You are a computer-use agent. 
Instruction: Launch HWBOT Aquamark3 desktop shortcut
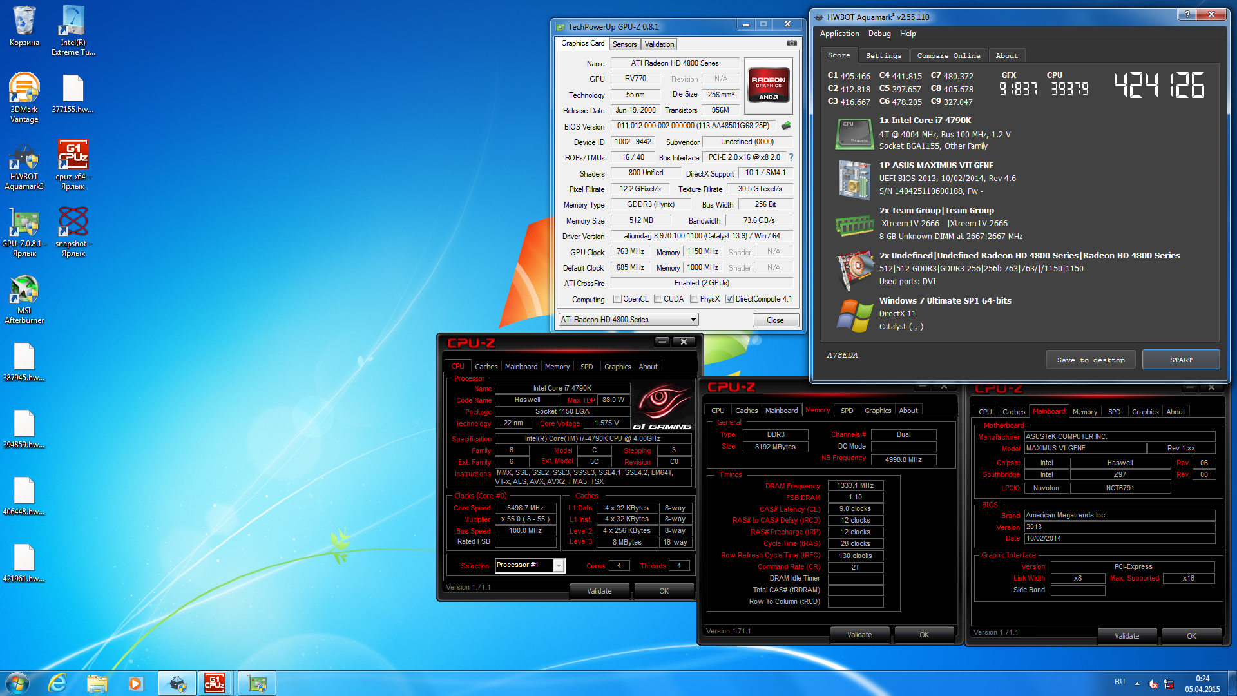click(24, 166)
